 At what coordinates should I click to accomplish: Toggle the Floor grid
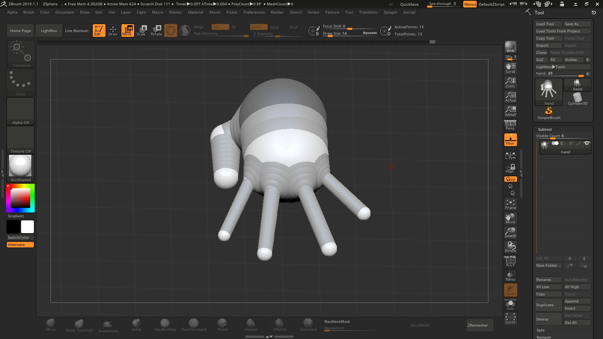(x=510, y=140)
